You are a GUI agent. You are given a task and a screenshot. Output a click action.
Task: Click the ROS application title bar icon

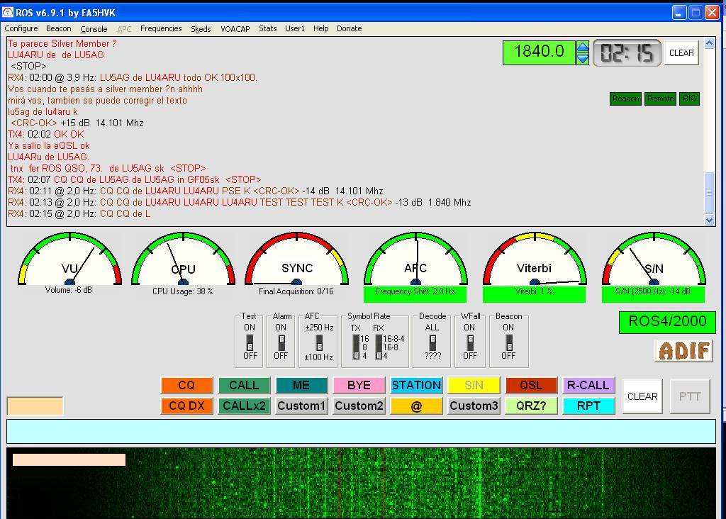pyautogui.click(x=8, y=13)
